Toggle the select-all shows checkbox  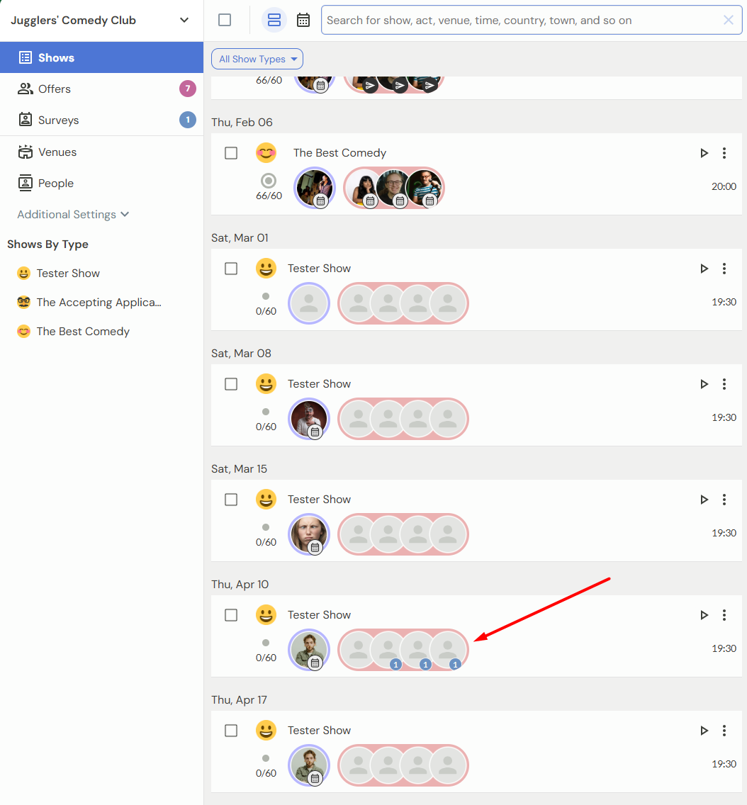click(x=225, y=20)
